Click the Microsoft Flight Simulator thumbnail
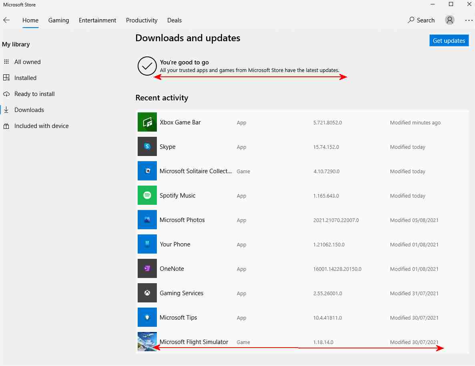This screenshot has width=475, height=366. pos(147,342)
